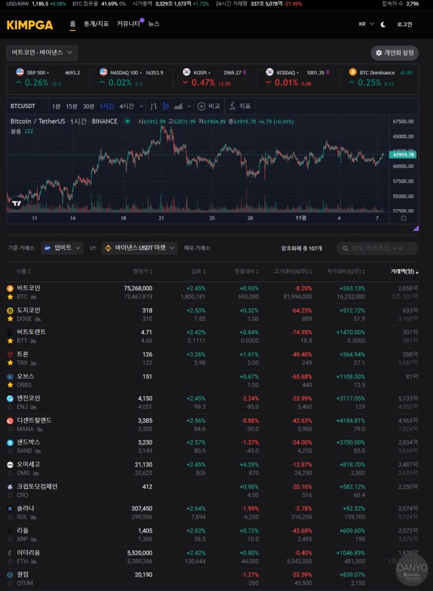Open XRP mini chart icon
The image size is (433, 591).
tap(34, 540)
